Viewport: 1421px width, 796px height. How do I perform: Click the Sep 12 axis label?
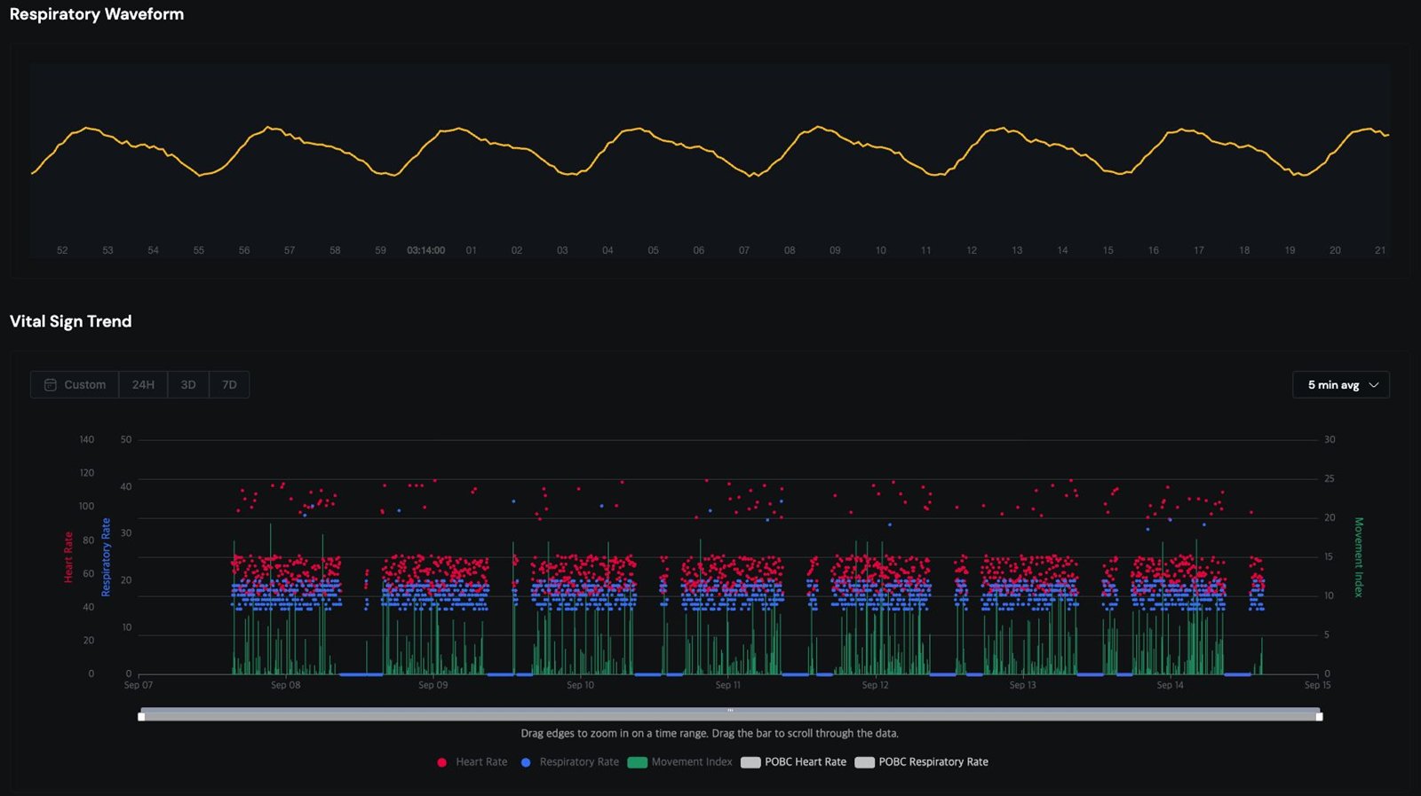[x=875, y=685]
